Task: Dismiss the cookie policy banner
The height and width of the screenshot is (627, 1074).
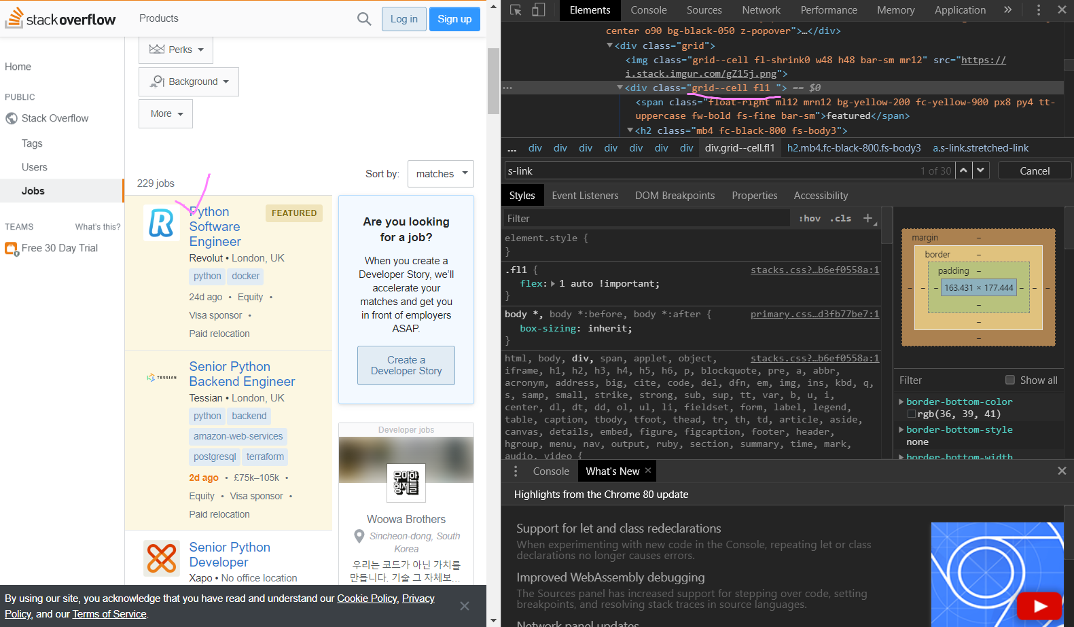Action: click(x=465, y=606)
